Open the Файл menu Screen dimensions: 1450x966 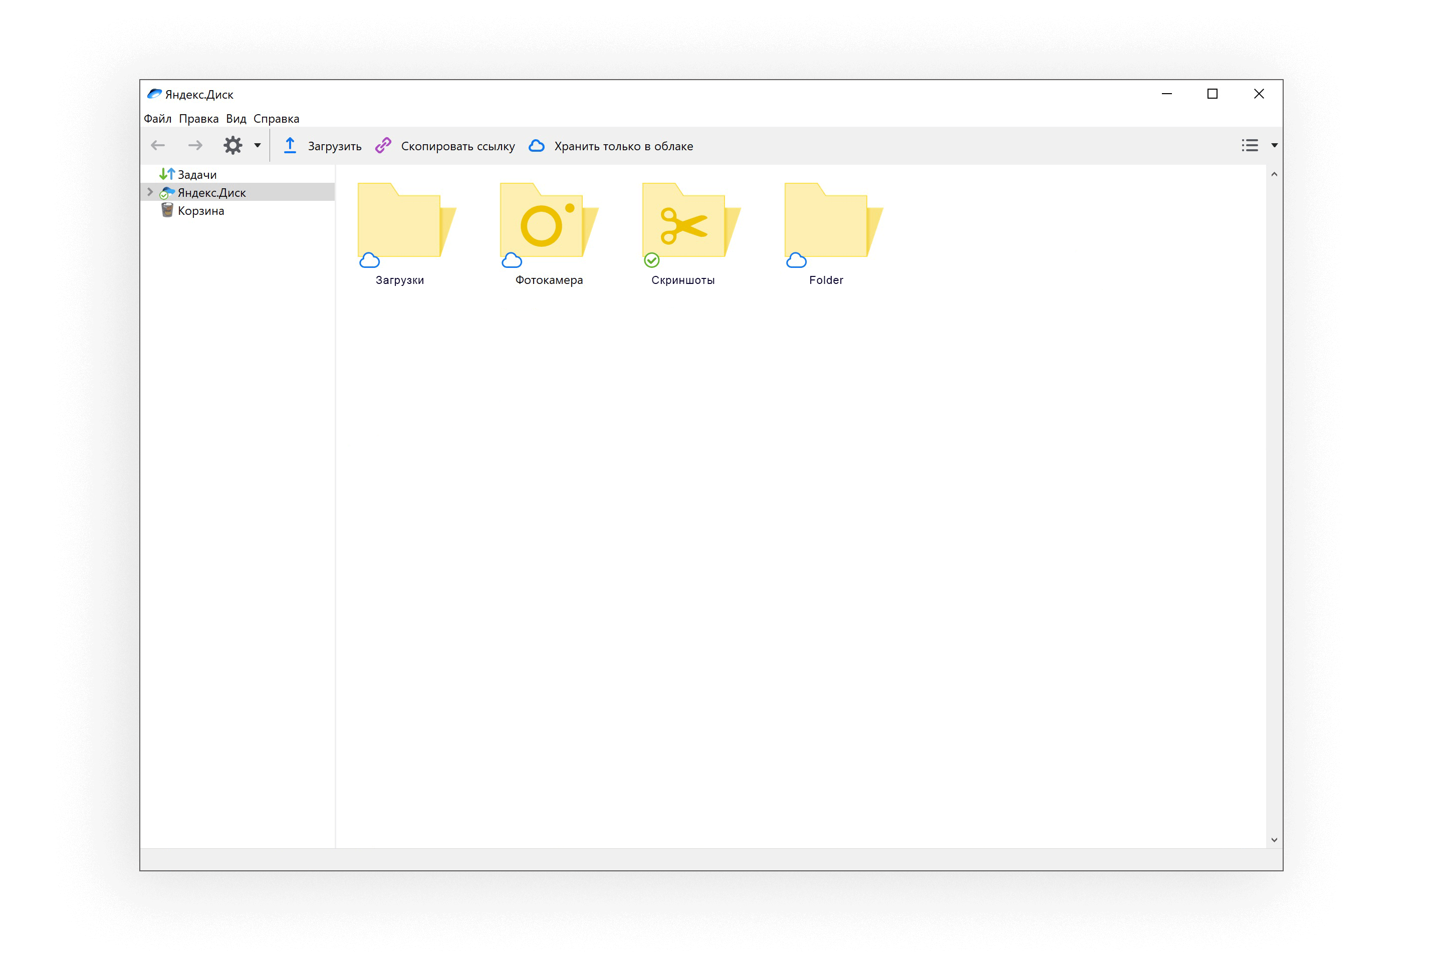pyautogui.click(x=157, y=118)
